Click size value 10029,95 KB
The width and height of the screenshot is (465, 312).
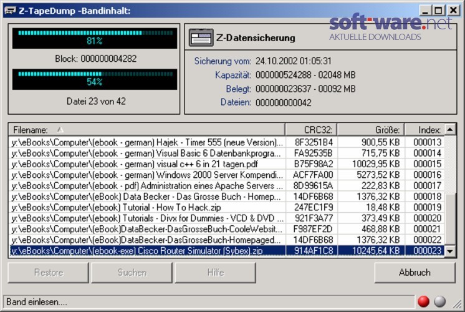pos(376,164)
